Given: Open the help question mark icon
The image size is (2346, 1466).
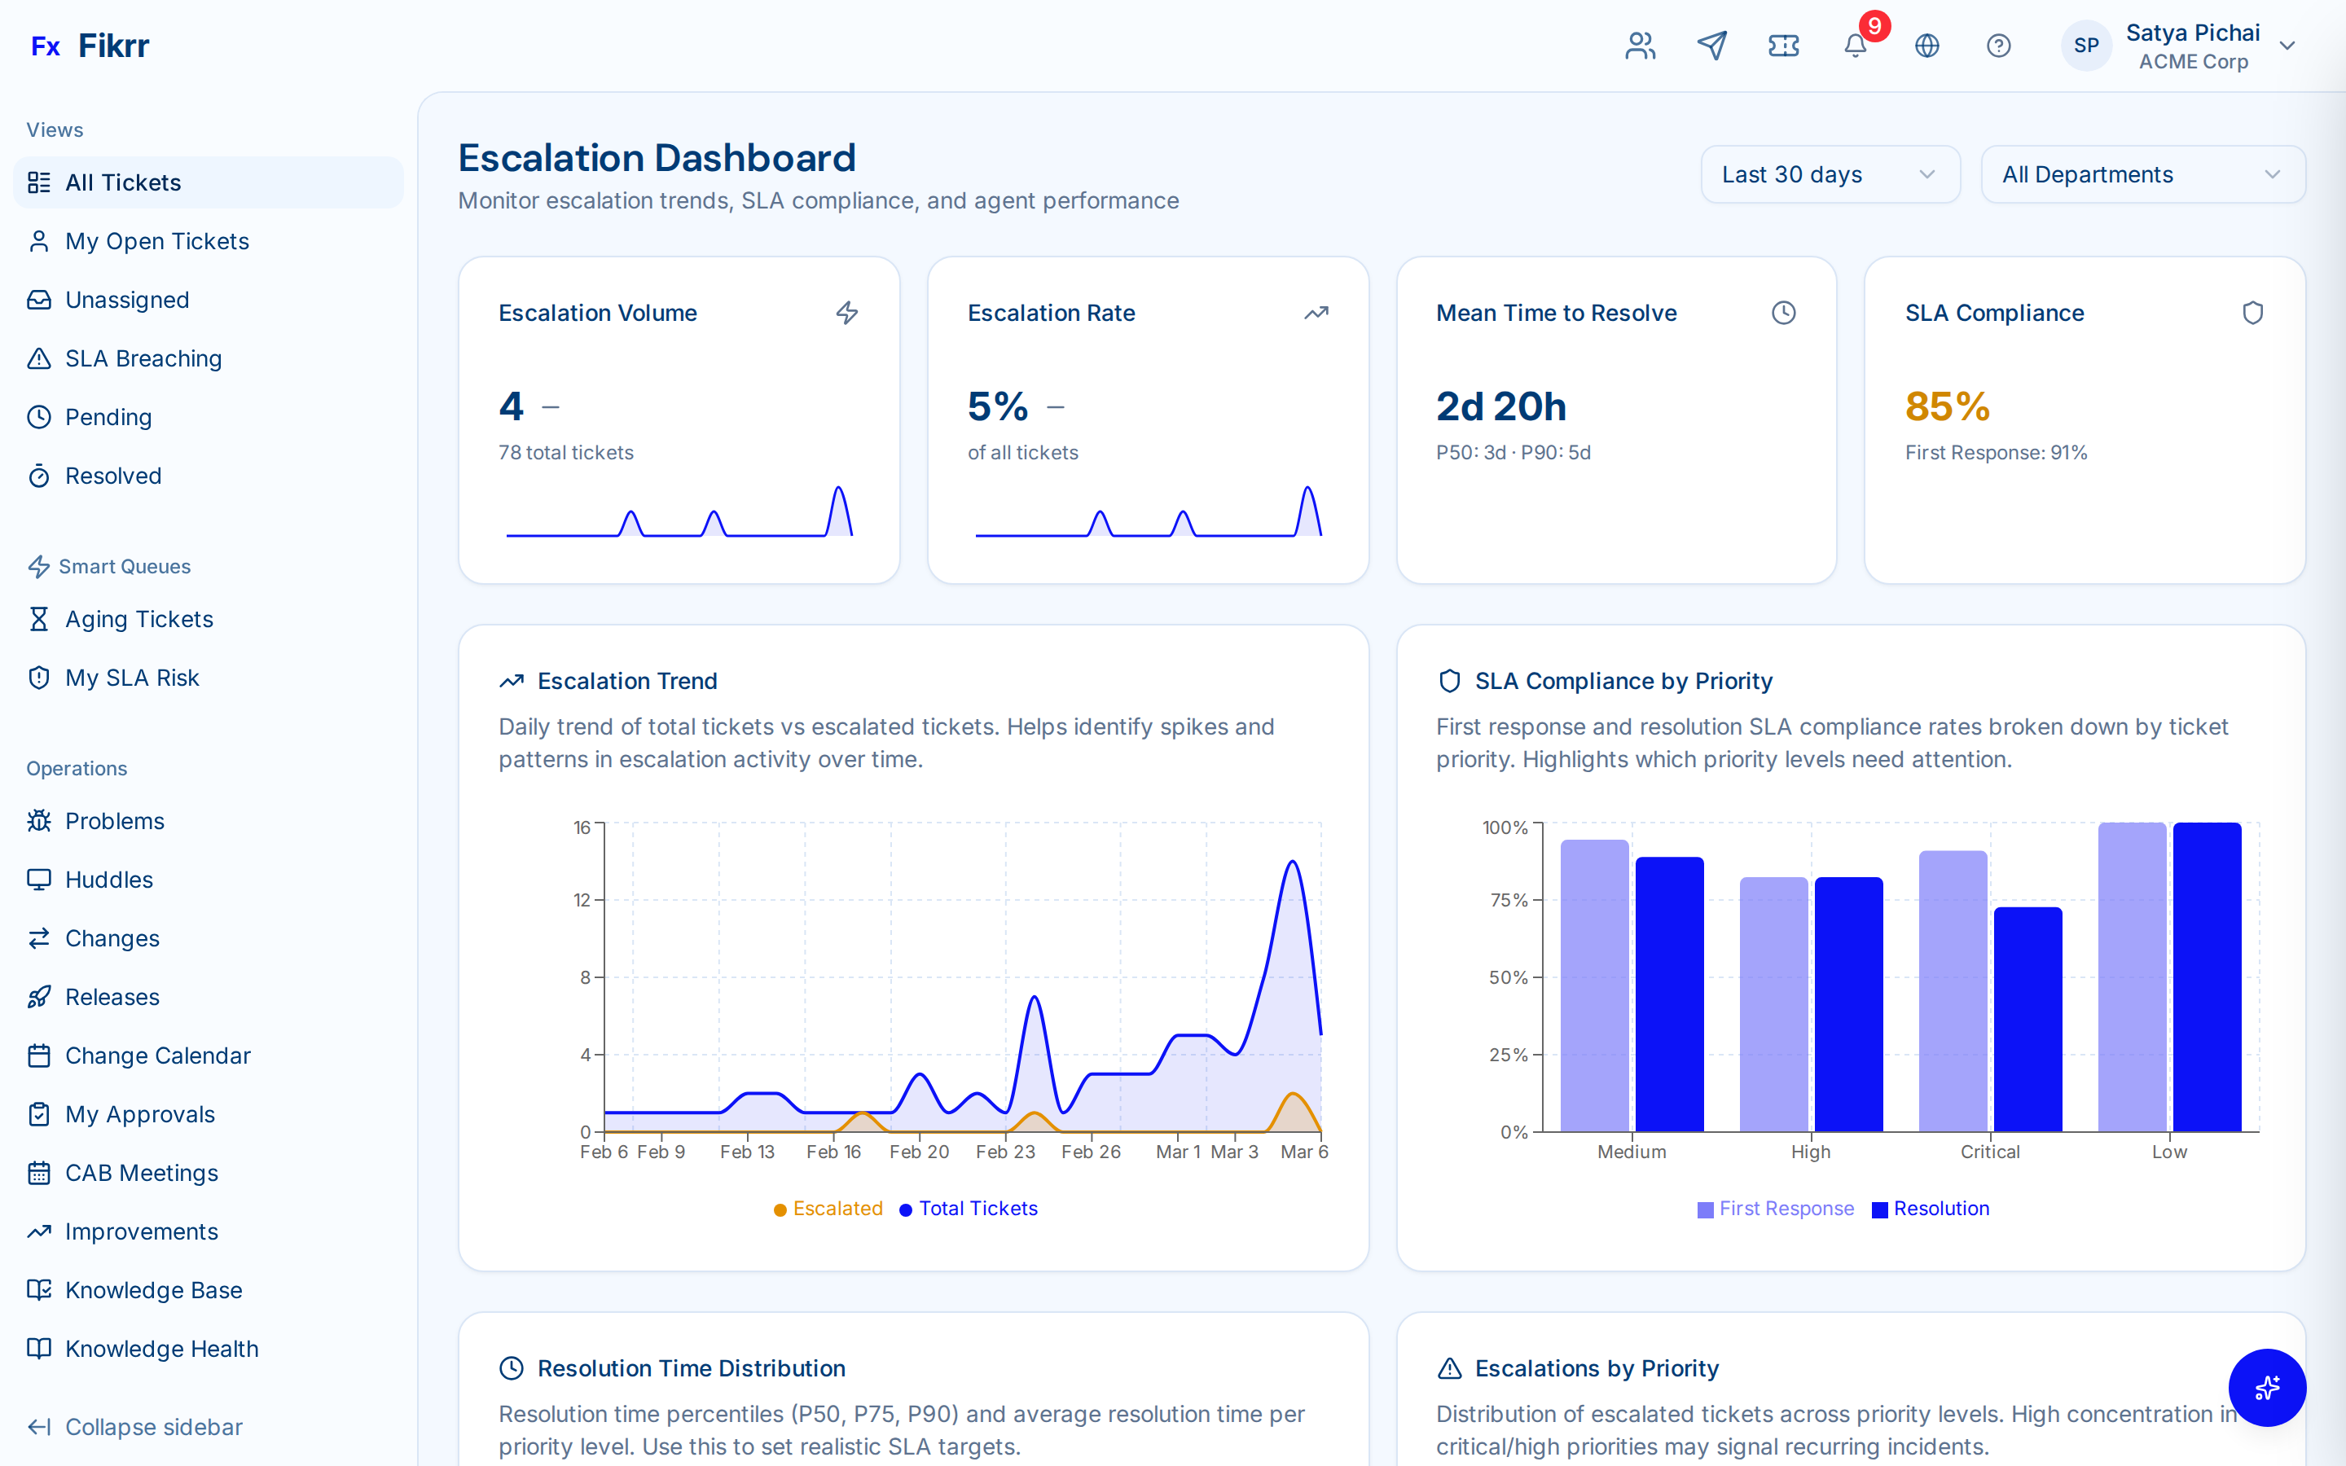Looking at the screenshot, I should pyautogui.click(x=1998, y=45).
